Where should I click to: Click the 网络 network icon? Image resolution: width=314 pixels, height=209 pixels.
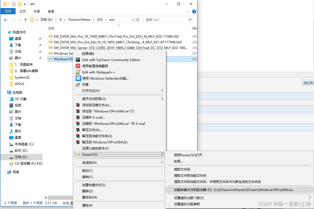[x=9, y=172]
